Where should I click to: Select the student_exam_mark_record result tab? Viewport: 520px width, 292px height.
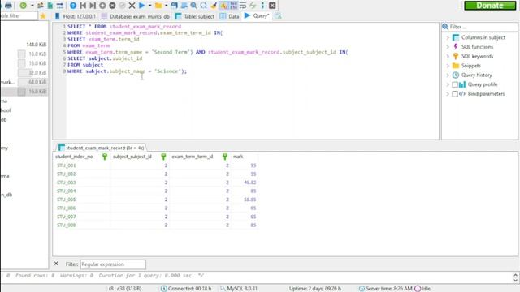102,148
